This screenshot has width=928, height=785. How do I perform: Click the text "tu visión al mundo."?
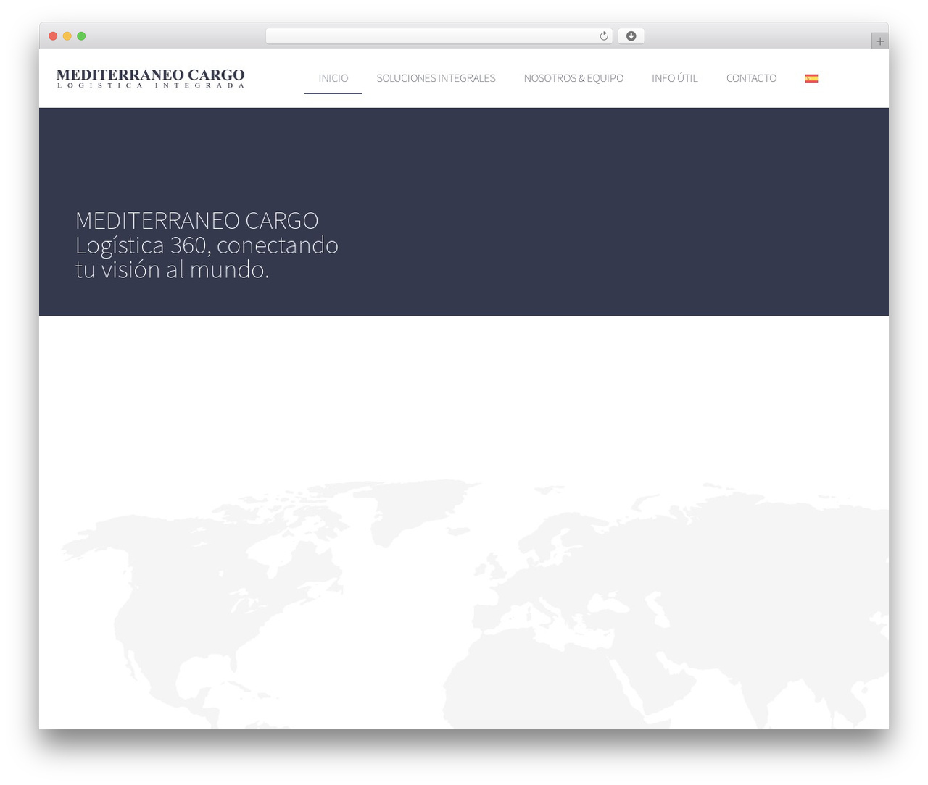point(173,269)
